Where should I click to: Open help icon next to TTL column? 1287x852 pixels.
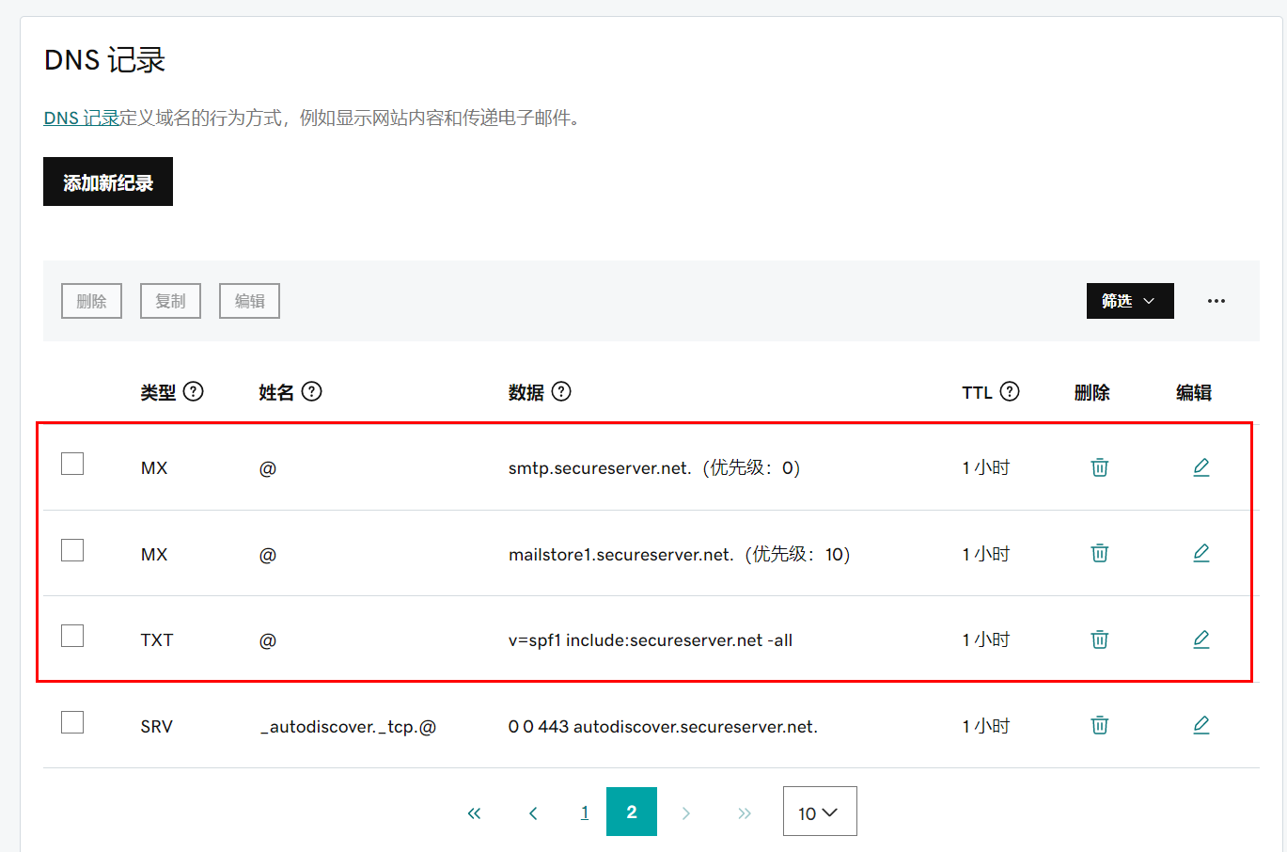tap(1010, 392)
